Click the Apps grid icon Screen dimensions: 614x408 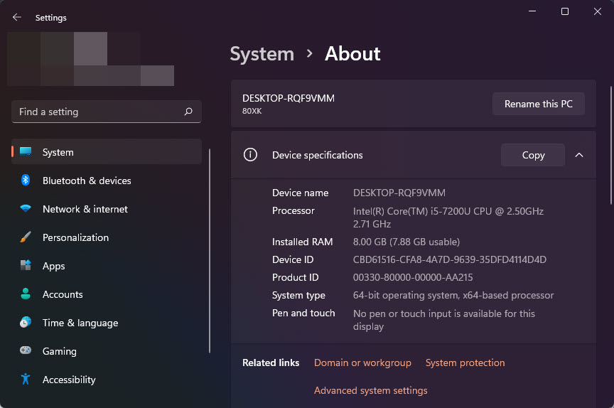click(26, 265)
